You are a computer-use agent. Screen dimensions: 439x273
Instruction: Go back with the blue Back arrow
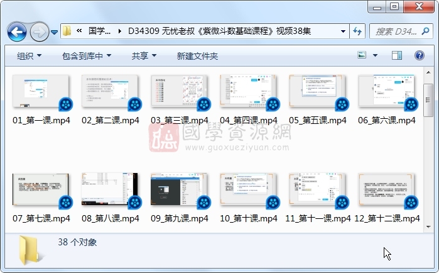pyautogui.click(x=17, y=31)
